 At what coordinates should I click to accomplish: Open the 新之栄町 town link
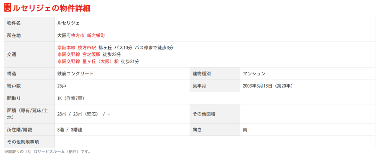click(x=96, y=35)
